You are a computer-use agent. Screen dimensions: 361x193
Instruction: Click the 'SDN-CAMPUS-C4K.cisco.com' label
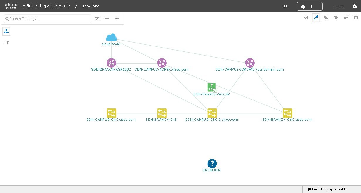111,120
